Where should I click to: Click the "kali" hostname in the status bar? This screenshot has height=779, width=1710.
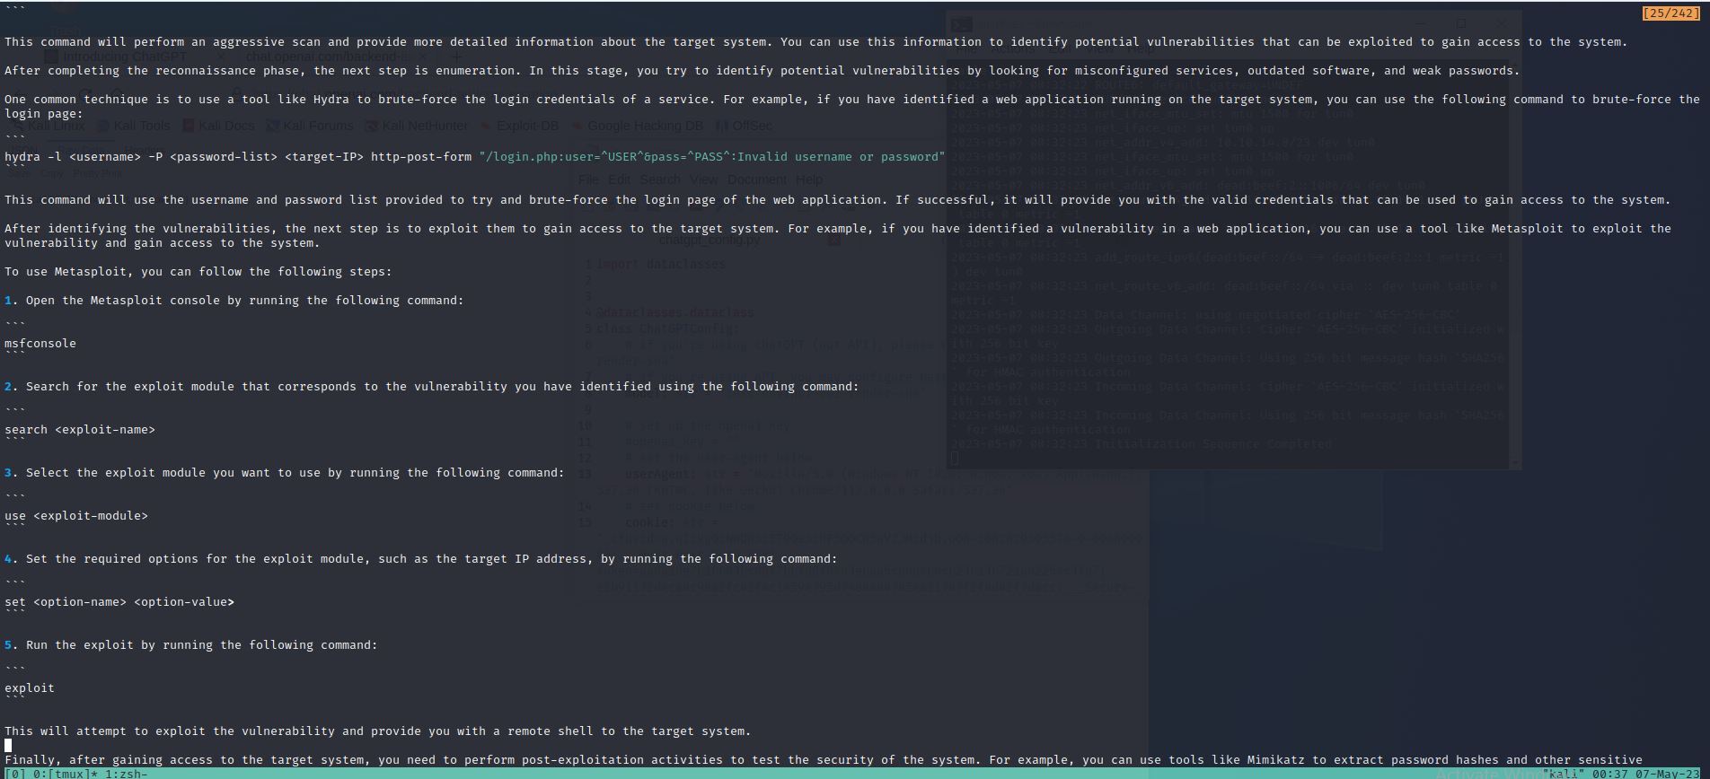[x=1564, y=773]
